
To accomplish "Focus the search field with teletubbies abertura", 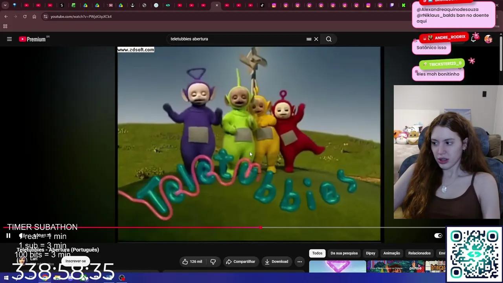I will (x=236, y=39).
